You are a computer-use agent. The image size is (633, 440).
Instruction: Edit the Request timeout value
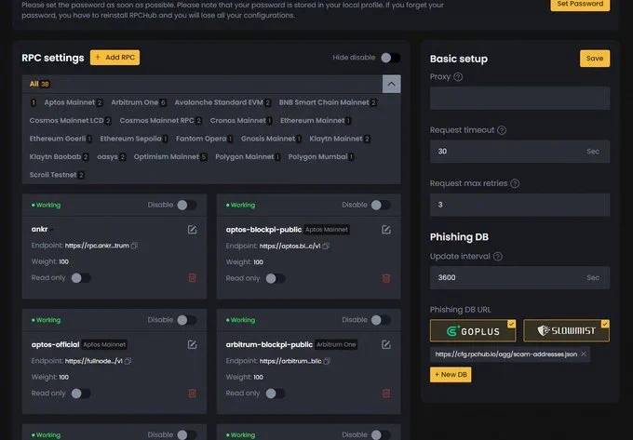click(519, 152)
